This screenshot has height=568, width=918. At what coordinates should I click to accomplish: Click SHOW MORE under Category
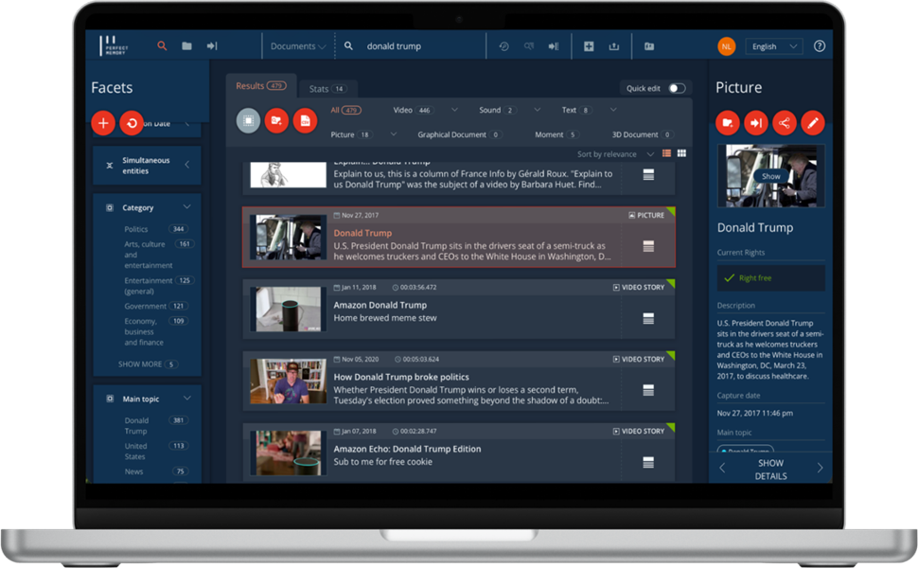coord(140,364)
